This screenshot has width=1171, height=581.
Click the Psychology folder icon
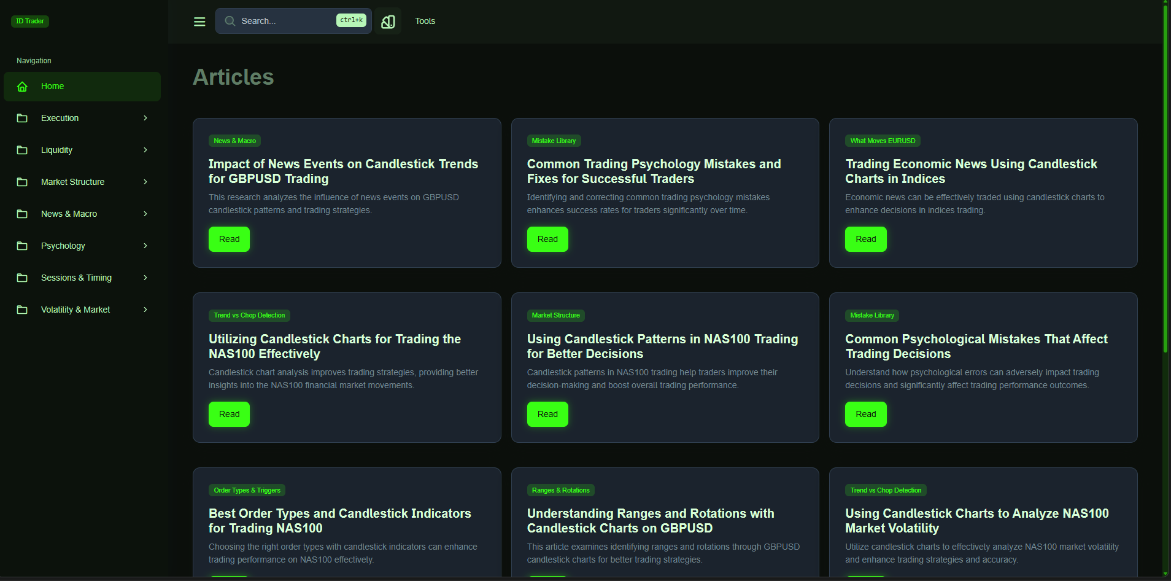[22, 246]
